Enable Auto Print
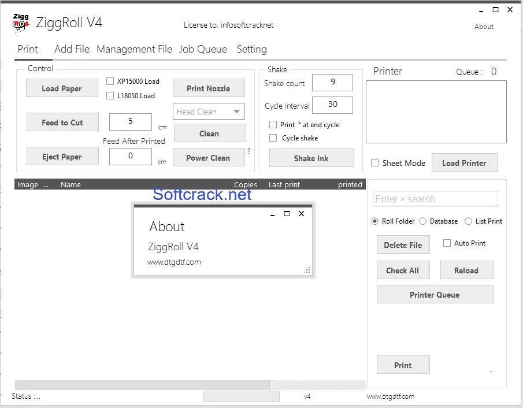Screen dimensions: 523x408 point(447,243)
